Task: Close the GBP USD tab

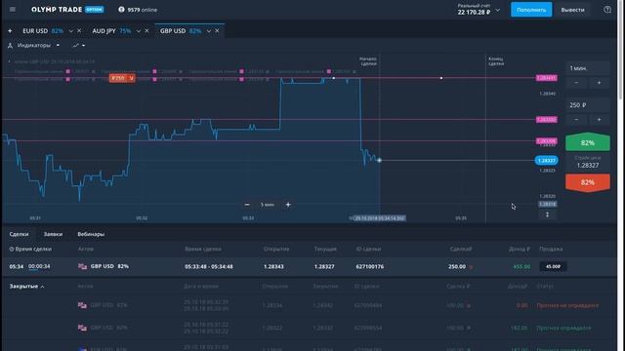Action: click(217, 30)
